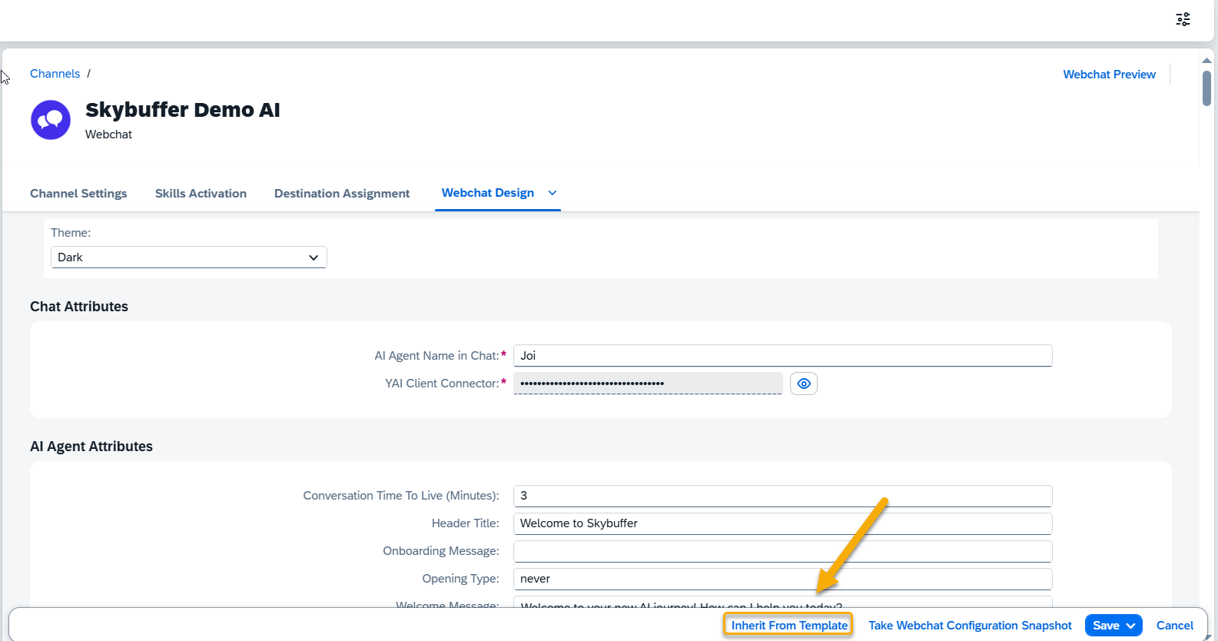Save the webchat design changes
Viewport: 1218px width, 641px height.
(x=1106, y=626)
